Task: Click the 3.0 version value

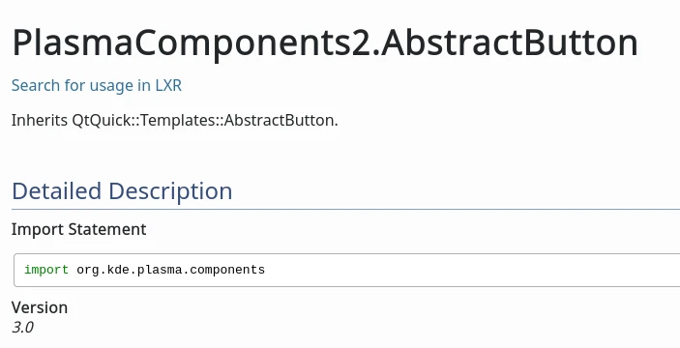Action: (22, 327)
